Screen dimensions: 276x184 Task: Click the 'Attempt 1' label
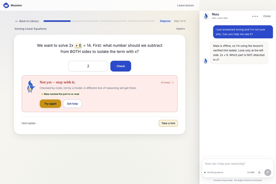pyautogui.click(x=167, y=83)
